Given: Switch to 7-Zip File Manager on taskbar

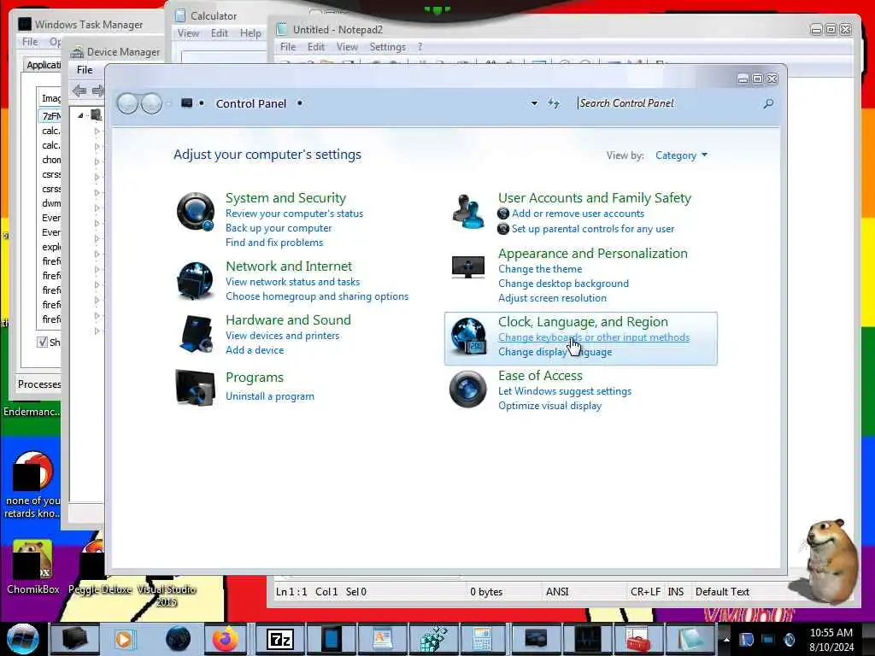Looking at the screenshot, I should click(x=280, y=639).
